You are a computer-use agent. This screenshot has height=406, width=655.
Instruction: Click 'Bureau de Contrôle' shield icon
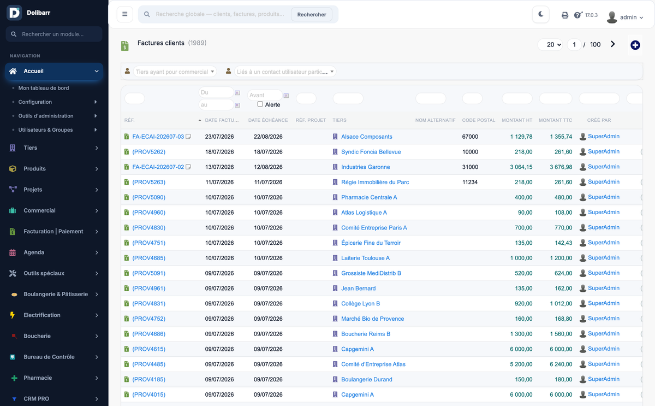point(13,357)
